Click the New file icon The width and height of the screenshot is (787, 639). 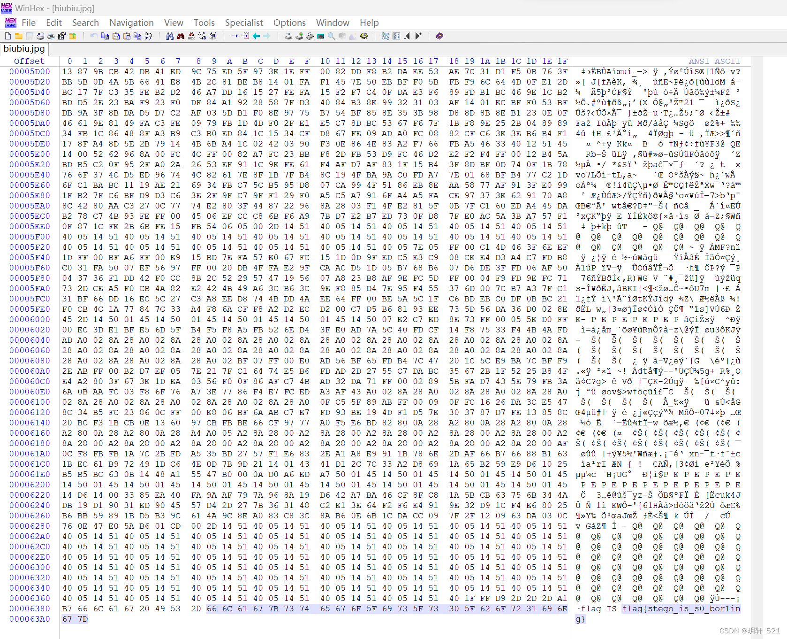pos(8,36)
